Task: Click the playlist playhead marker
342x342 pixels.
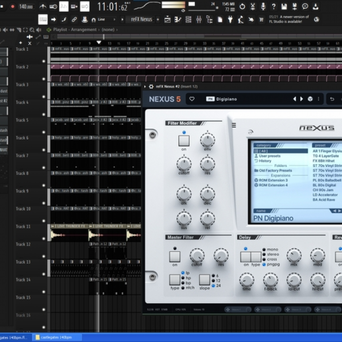Action: coord(99,42)
